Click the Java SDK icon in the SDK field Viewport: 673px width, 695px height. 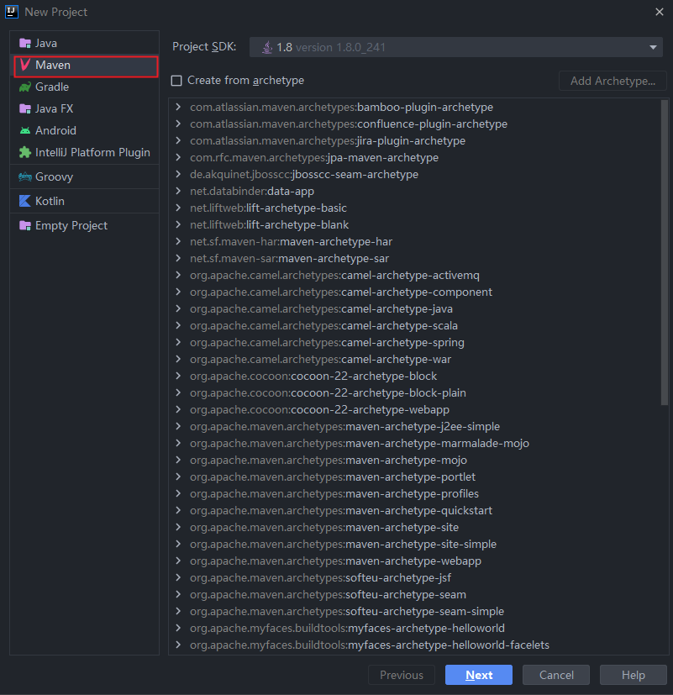click(x=269, y=47)
